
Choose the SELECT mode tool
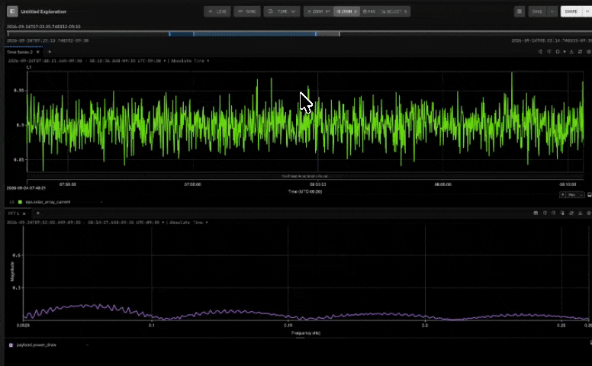pyautogui.click(x=394, y=11)
